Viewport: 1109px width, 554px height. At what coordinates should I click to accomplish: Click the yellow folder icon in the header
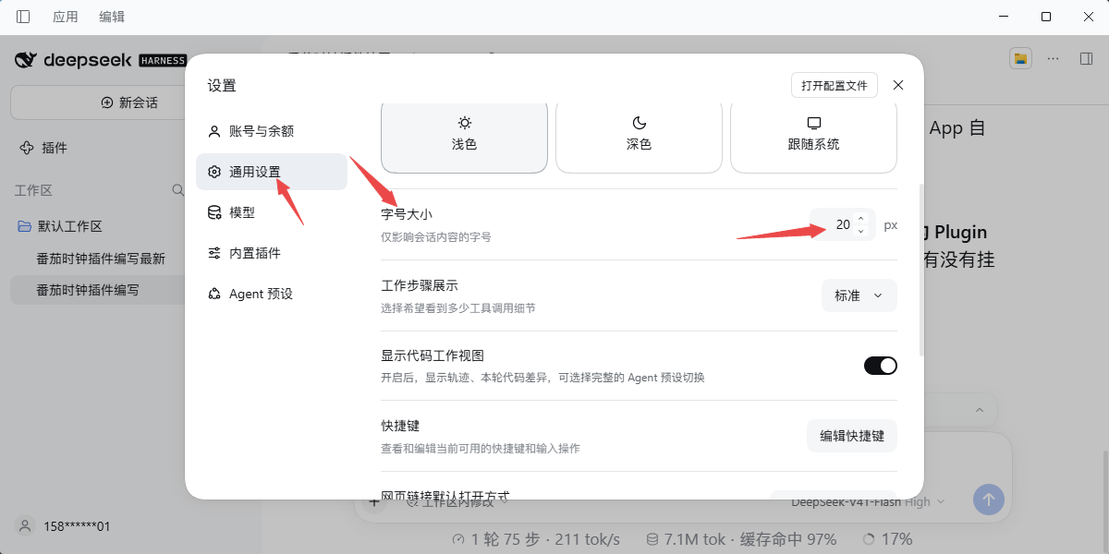pyautogui.click(x=1020, y=58)
